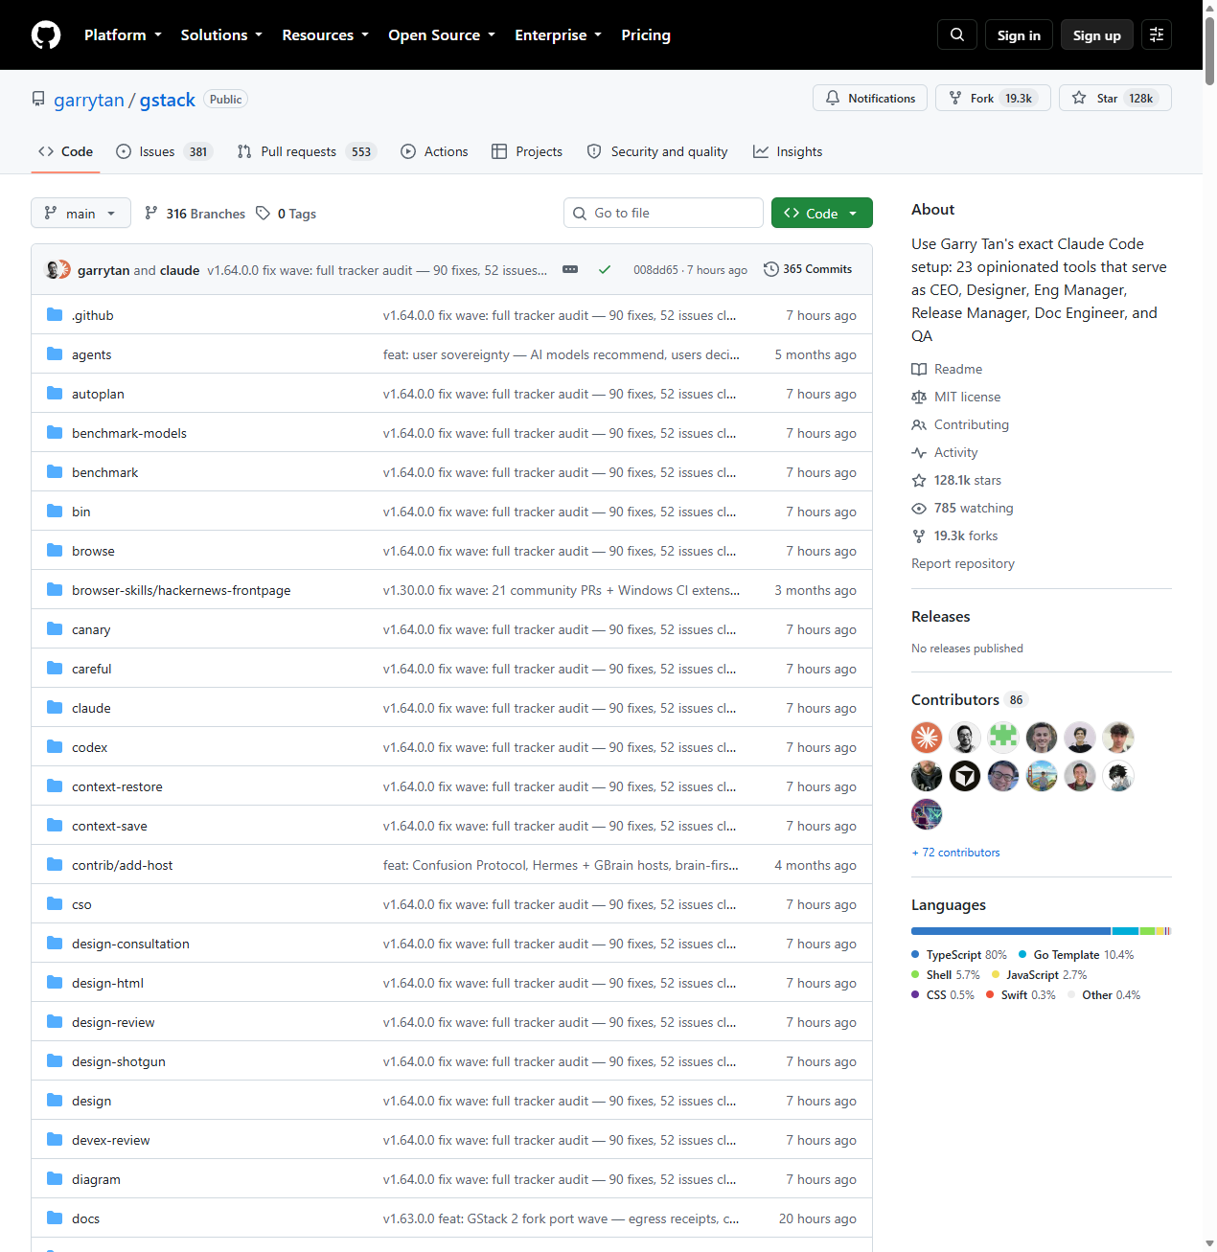Screen dimensions: 1217x1252
Task: Click the Releases heading link
Action: (941, 616)
